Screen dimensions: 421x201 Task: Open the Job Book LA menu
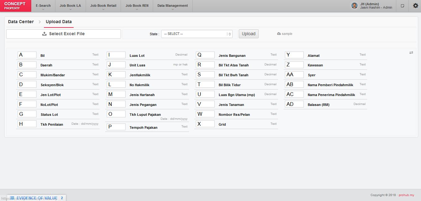click(70, 6)
